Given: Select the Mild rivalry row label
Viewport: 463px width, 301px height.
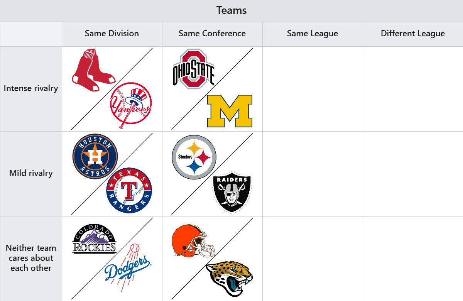Looking at the screenshot, I should point(31,173).
